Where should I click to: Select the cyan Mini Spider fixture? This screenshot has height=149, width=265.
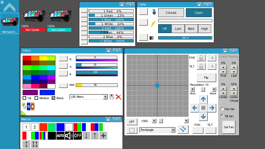point(59,21)
